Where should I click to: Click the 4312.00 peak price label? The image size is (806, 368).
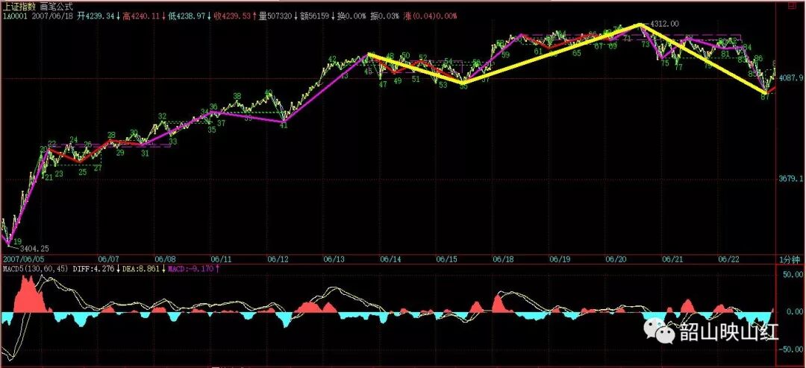point(665,24)
